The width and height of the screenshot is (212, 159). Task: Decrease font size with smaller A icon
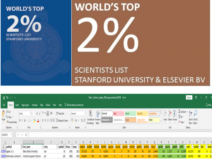(x=39, y=114)
